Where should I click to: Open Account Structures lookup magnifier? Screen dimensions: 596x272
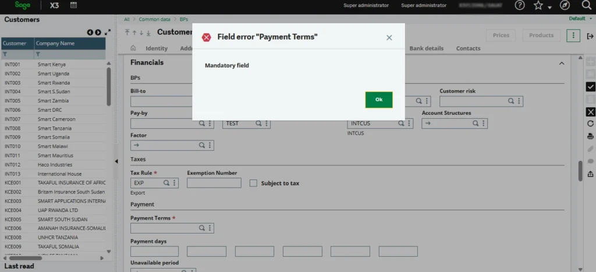(476, 123)
